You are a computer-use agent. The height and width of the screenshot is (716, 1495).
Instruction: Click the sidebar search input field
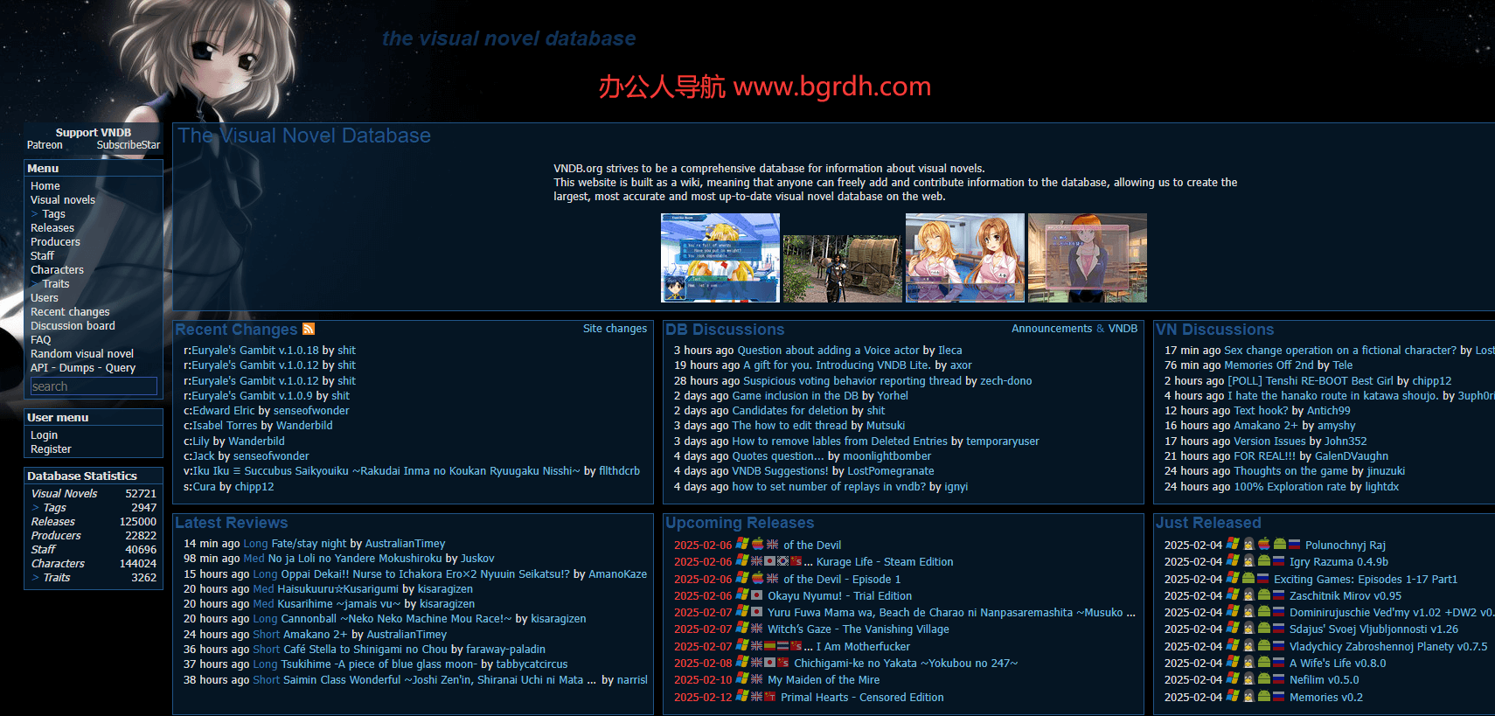[x=94, y=386]
